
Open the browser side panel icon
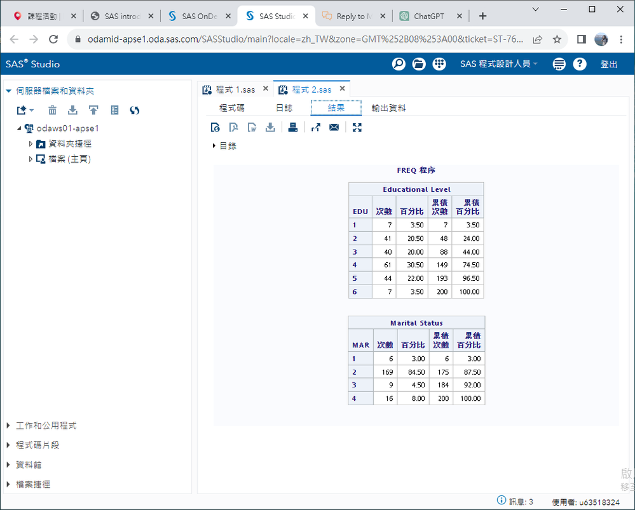(582, 39)
